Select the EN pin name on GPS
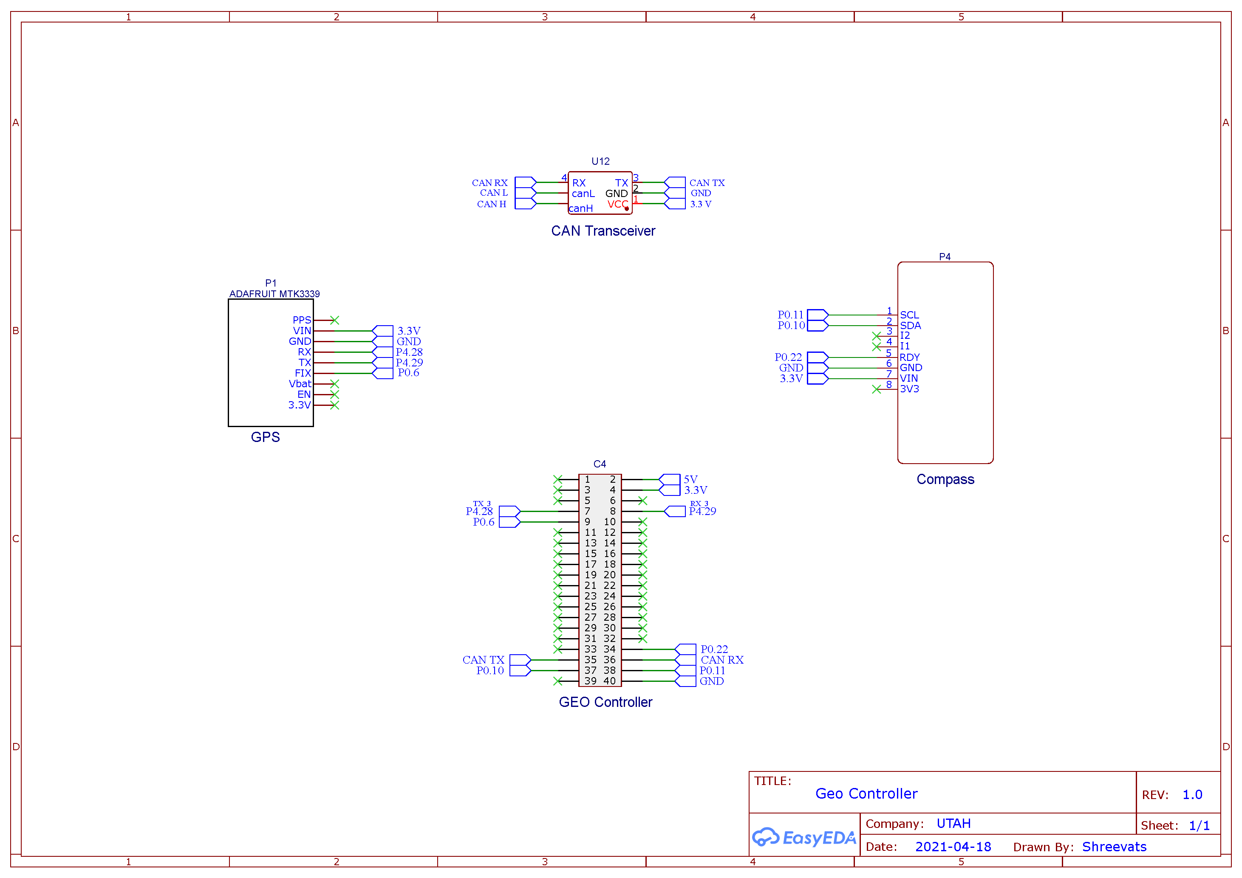 pyautogui.click(x=304, y=394)
